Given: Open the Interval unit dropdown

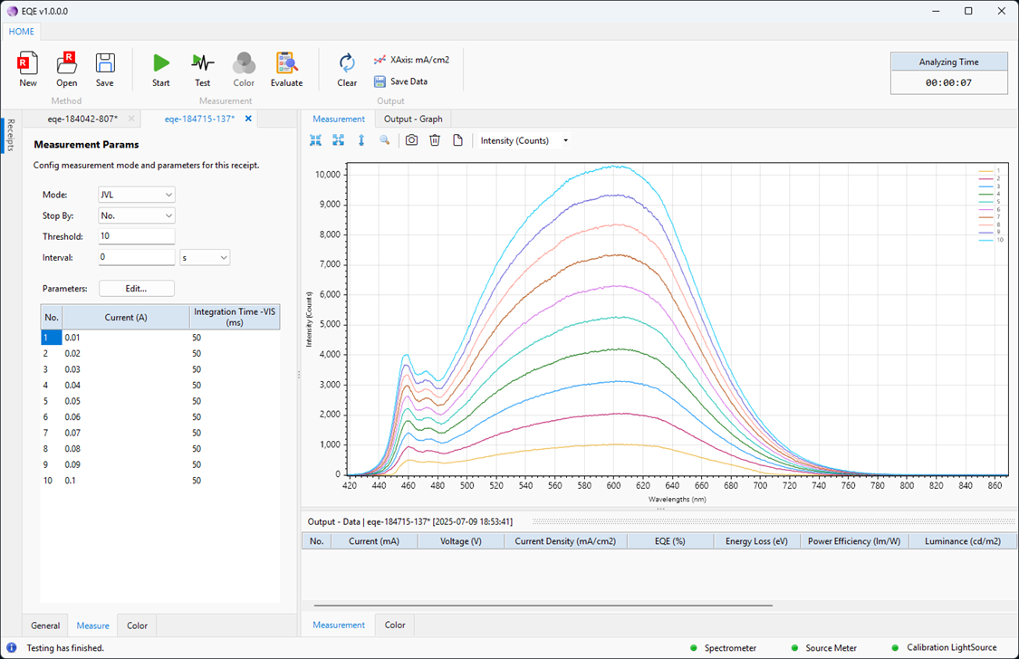Looking at the screenshot, I should (205, 257).
